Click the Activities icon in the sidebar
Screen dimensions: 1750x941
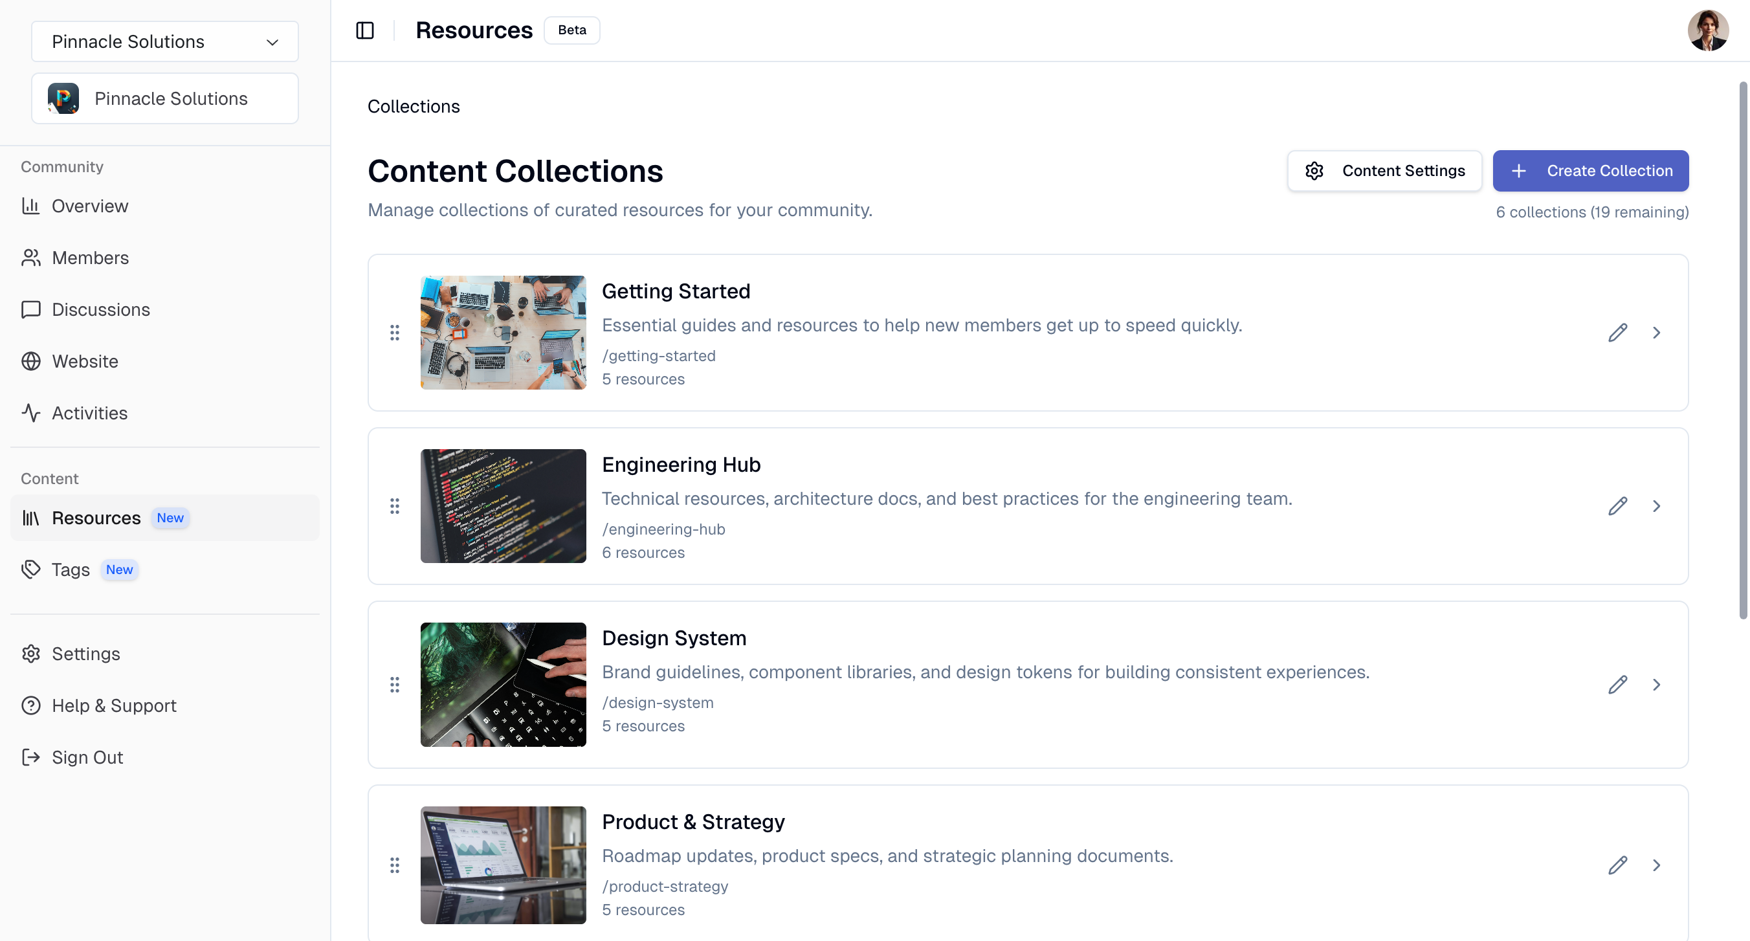point(31,412)
